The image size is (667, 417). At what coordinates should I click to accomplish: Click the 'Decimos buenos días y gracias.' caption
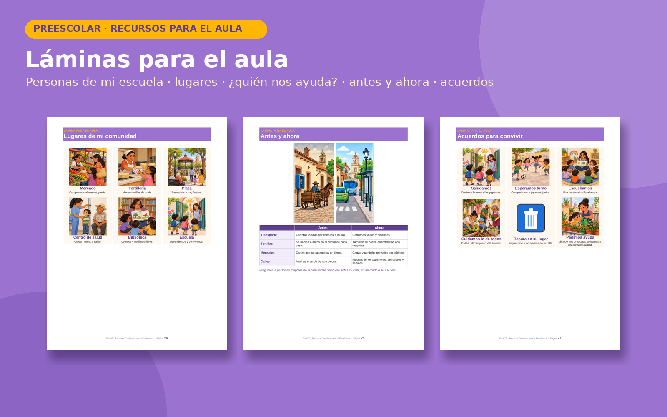(x=481, y=193)
